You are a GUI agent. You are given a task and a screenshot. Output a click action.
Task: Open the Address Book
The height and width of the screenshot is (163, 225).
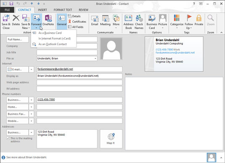[128, 22]
